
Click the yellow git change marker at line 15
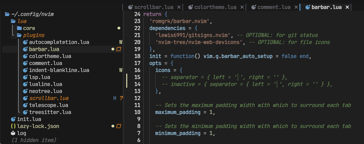tap(127, 77)
